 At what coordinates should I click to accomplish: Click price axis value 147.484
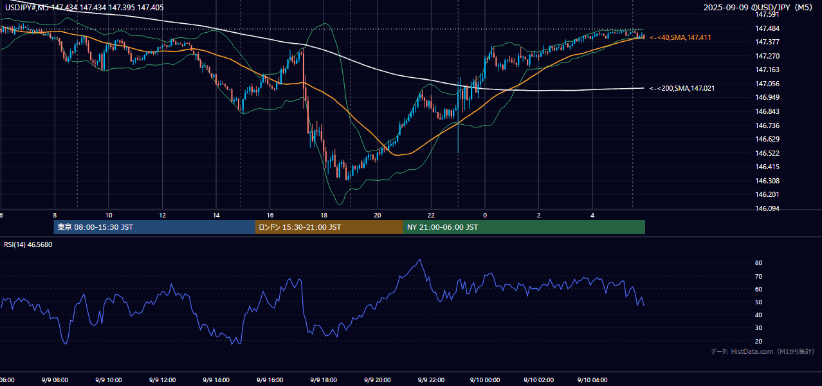(767, 28)
